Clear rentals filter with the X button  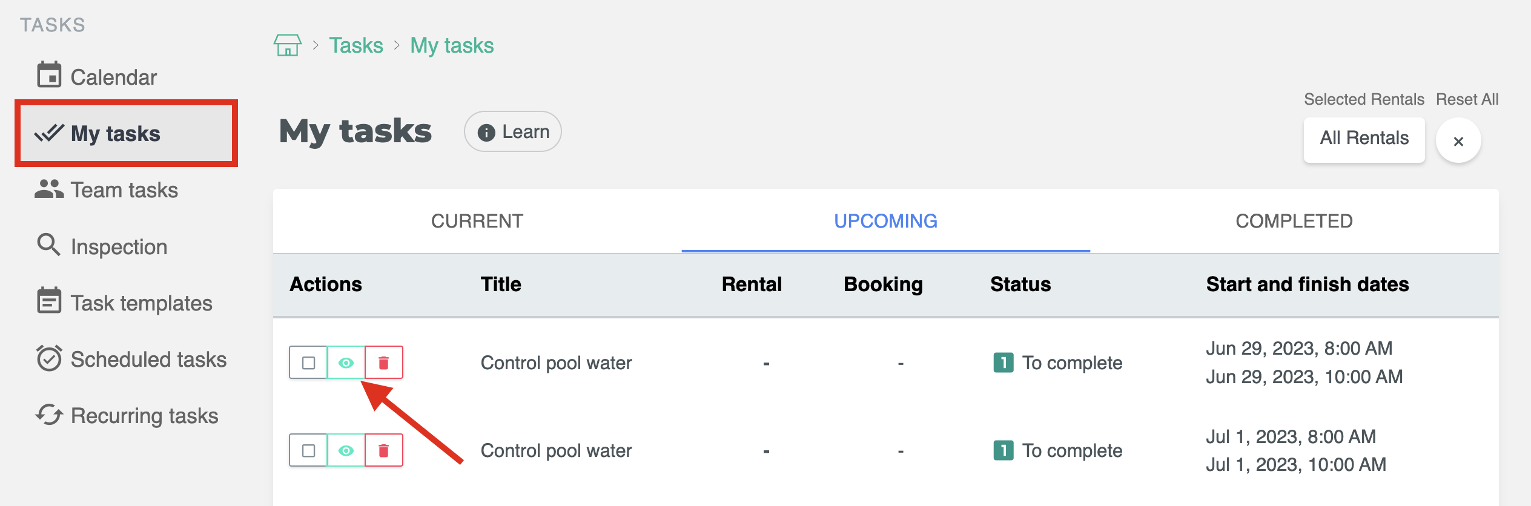[x=1458, y=141]
